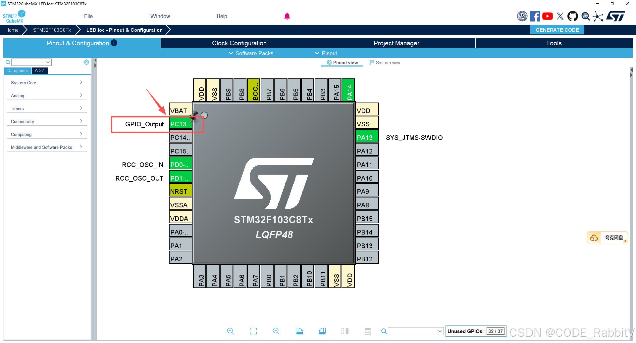Open the Help menu
This screenshot has height=343, width=636.
click(x=222, y=16)
